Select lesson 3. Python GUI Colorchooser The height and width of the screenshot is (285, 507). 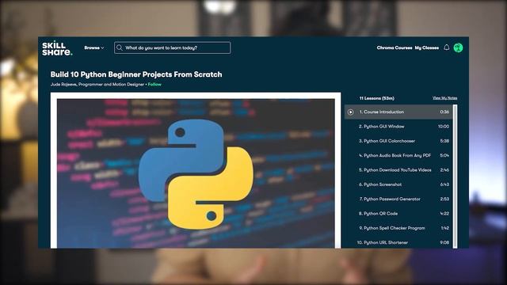point(398,141)
